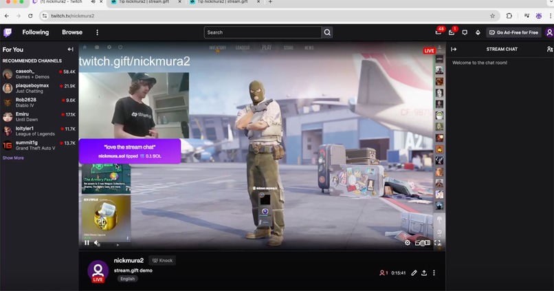Open notifications icon with 1 badge
Screen dimensions: 554x291
(452, 32)
